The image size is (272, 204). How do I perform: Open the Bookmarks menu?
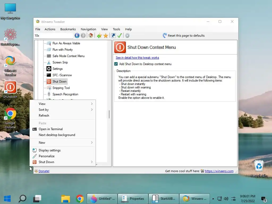tap(68, 29)
